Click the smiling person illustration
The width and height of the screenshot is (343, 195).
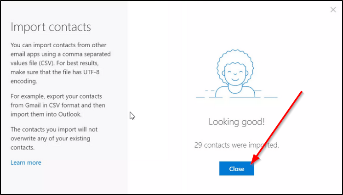[236, 74]
